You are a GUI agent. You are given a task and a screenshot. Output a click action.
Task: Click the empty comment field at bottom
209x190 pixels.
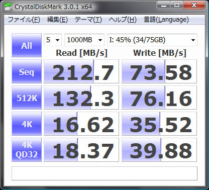click(x=104, y=173)
